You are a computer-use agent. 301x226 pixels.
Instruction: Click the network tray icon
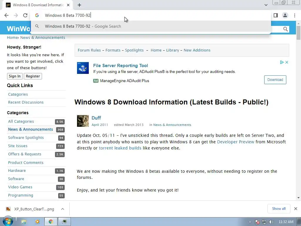click(264, 222)
